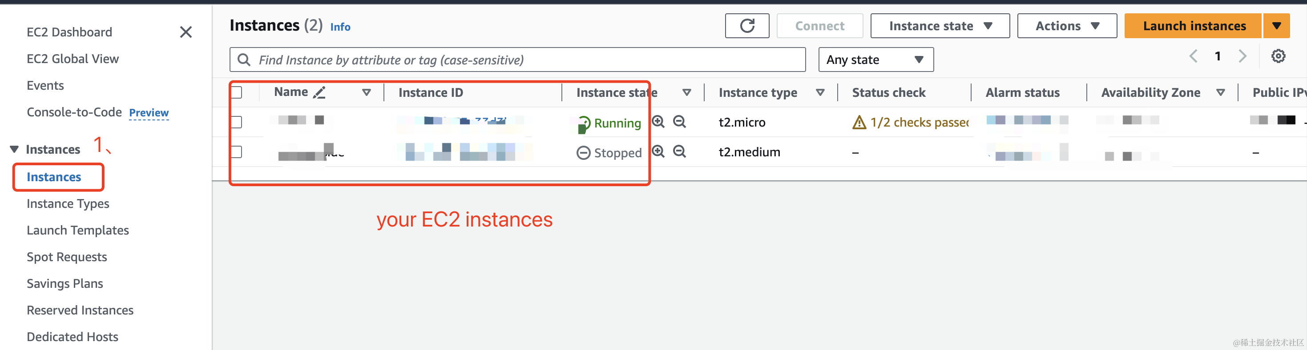Viewport: 1307px width, 350px height.
Task: Click the Running status text
Action: tap(617, 123)
